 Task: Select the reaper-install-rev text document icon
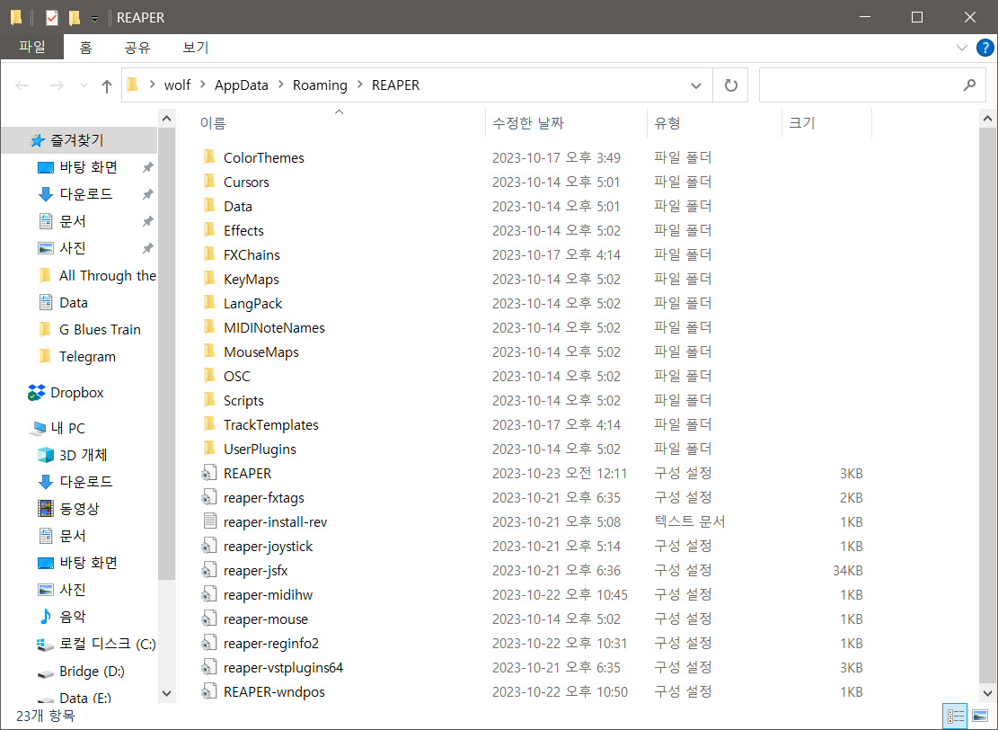209,521
